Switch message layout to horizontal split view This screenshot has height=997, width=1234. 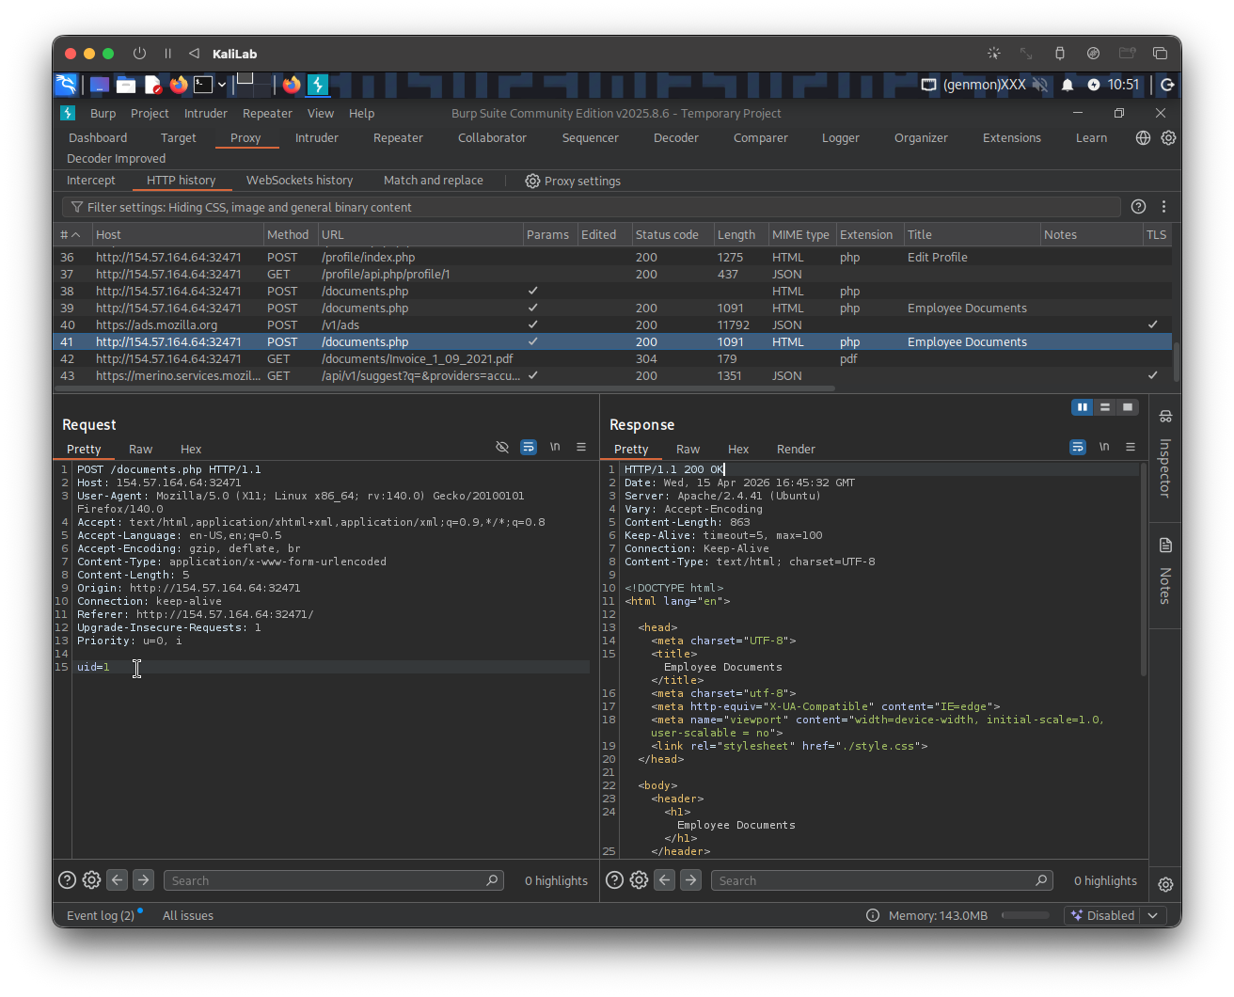1105,406
